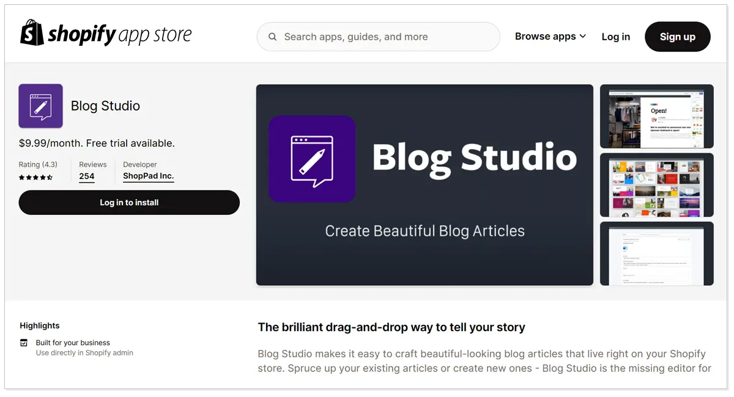Click the Log in to install button

pos(129,202)
